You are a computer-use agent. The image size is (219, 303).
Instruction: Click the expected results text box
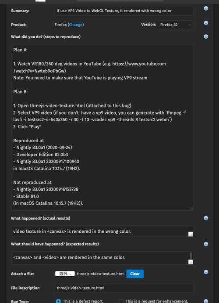coord(102,258)
